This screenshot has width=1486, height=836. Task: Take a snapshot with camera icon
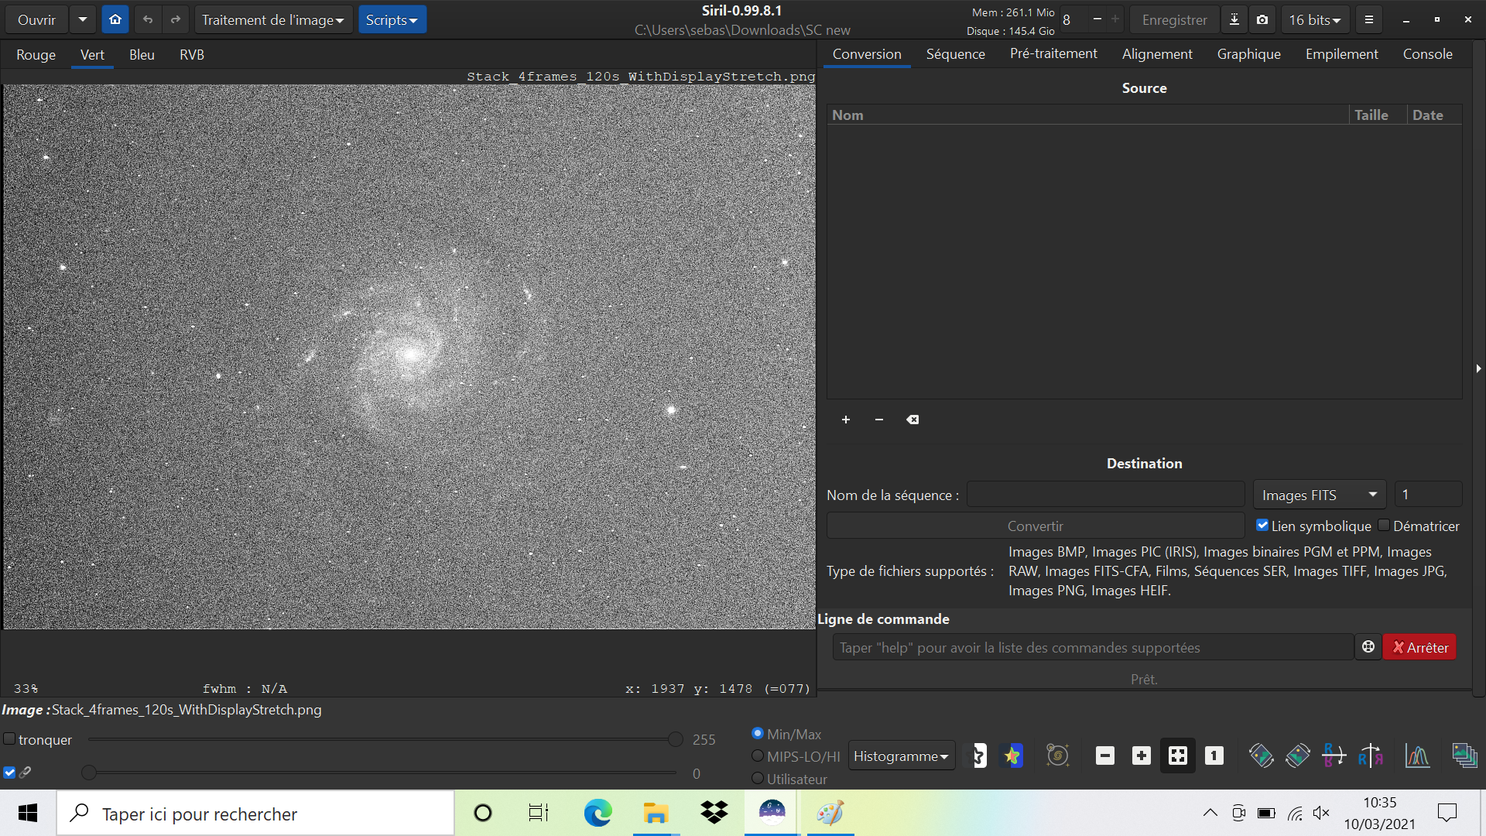1262,19
